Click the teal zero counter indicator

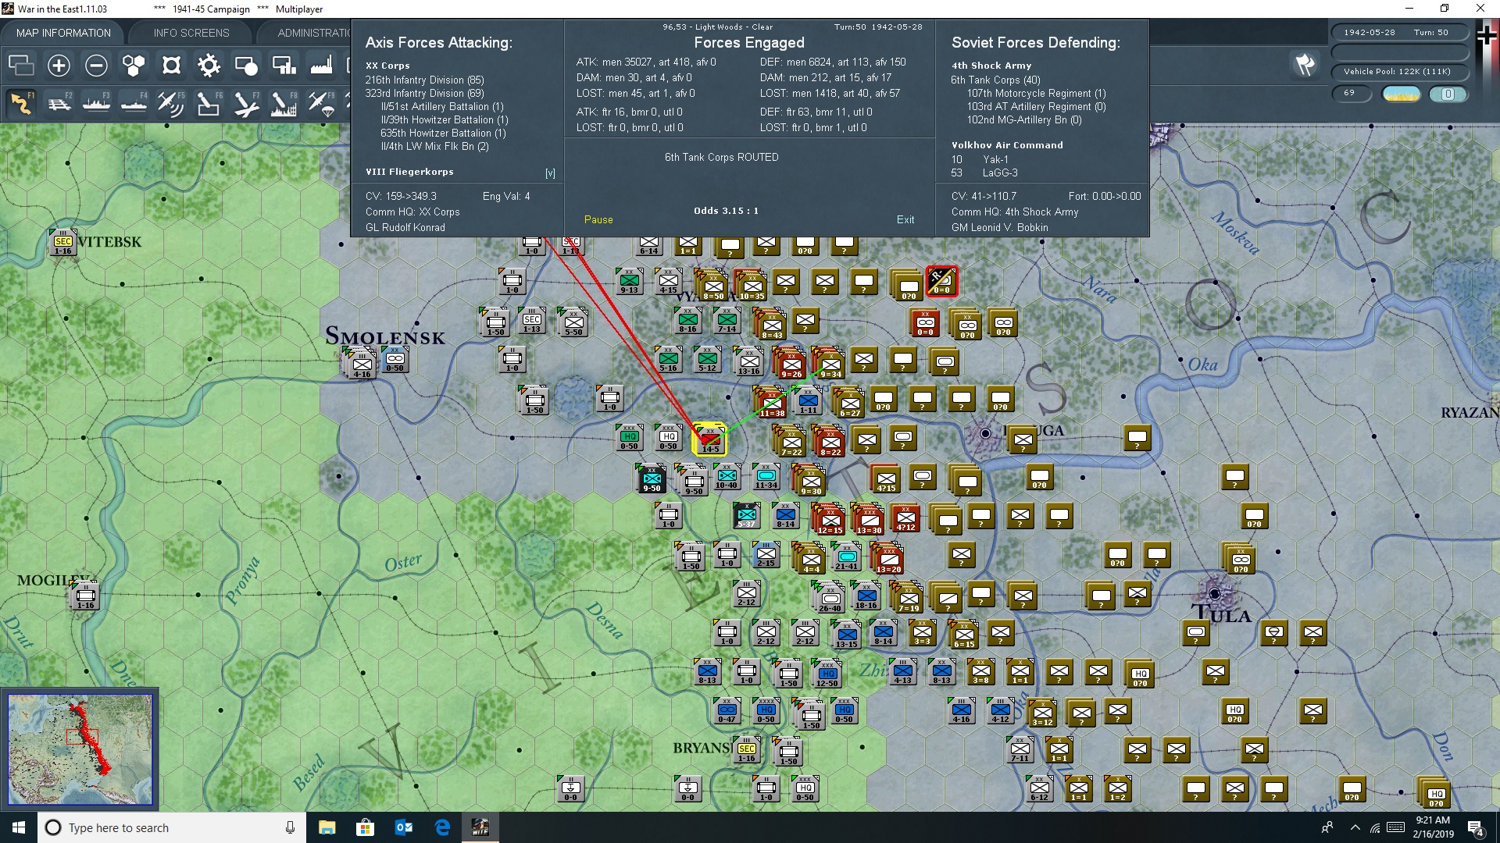coord(1448,94)
